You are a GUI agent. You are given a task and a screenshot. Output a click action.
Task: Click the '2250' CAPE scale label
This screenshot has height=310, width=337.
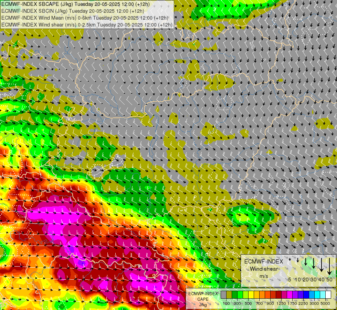tap(303, 303)
